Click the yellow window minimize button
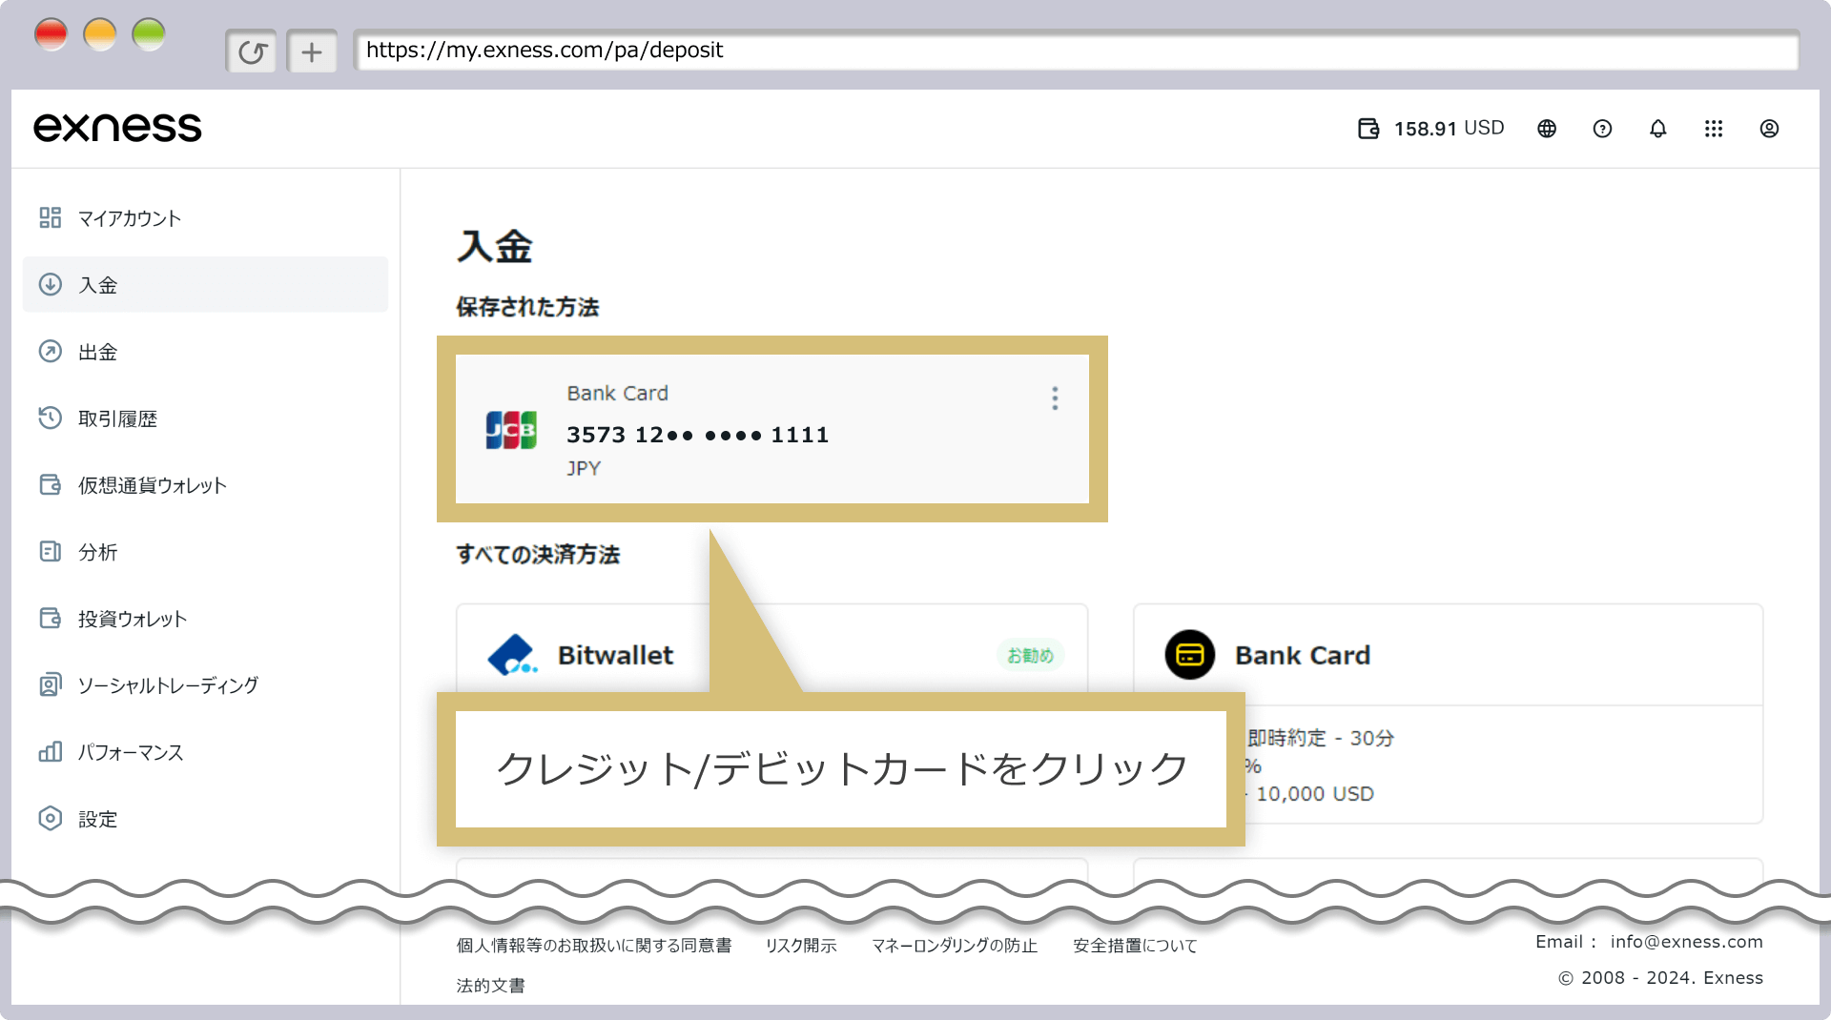Screen dimensions: 1831x1020 point(99,34)
